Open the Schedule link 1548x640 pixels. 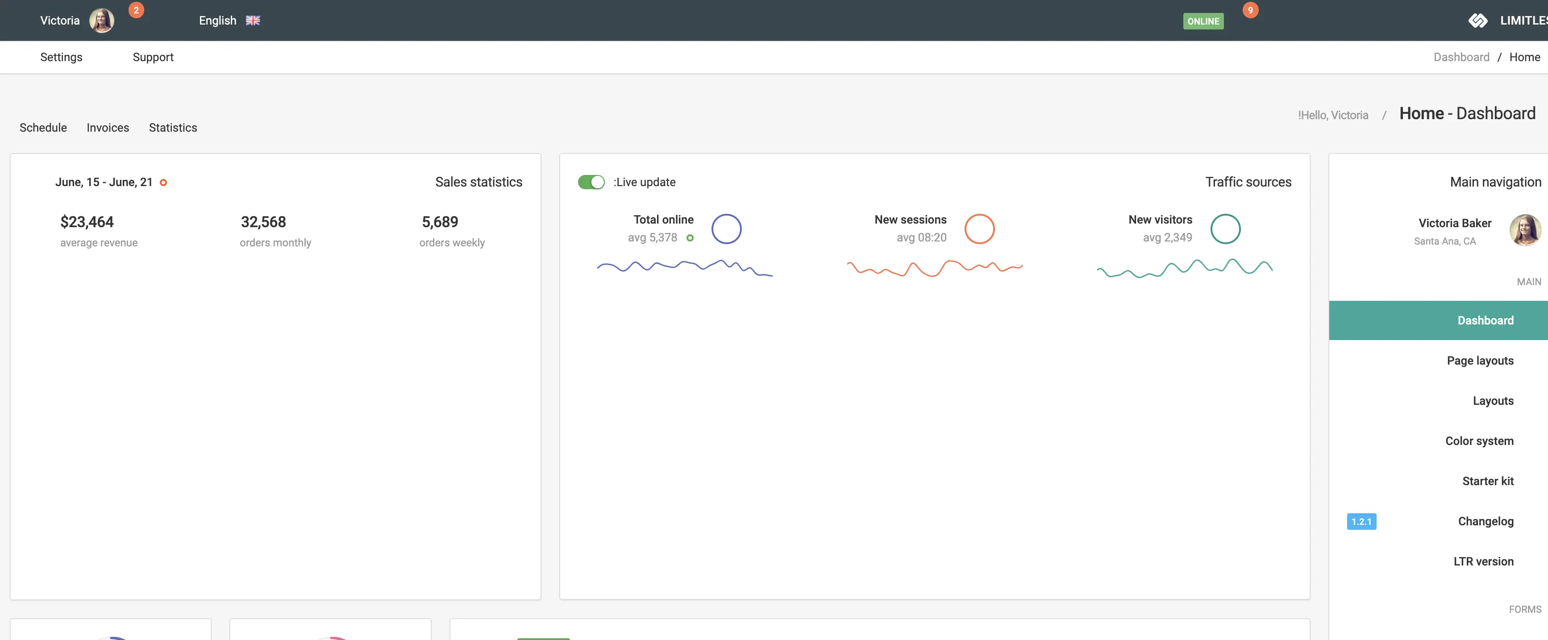43,127
